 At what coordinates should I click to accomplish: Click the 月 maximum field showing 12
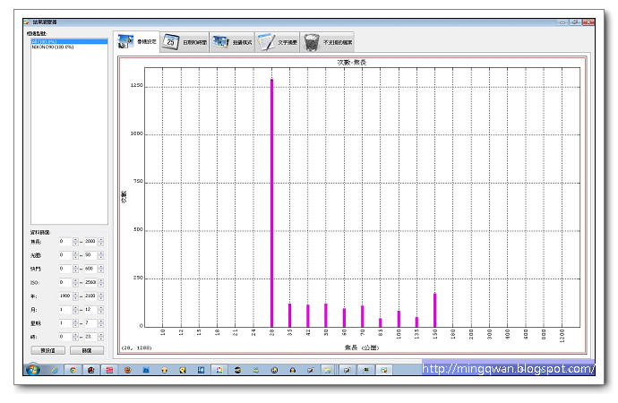click(90, 310)
